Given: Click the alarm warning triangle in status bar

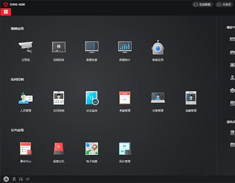Looking at the screenshot, I should pyautogui.click(x=6, y=179).
